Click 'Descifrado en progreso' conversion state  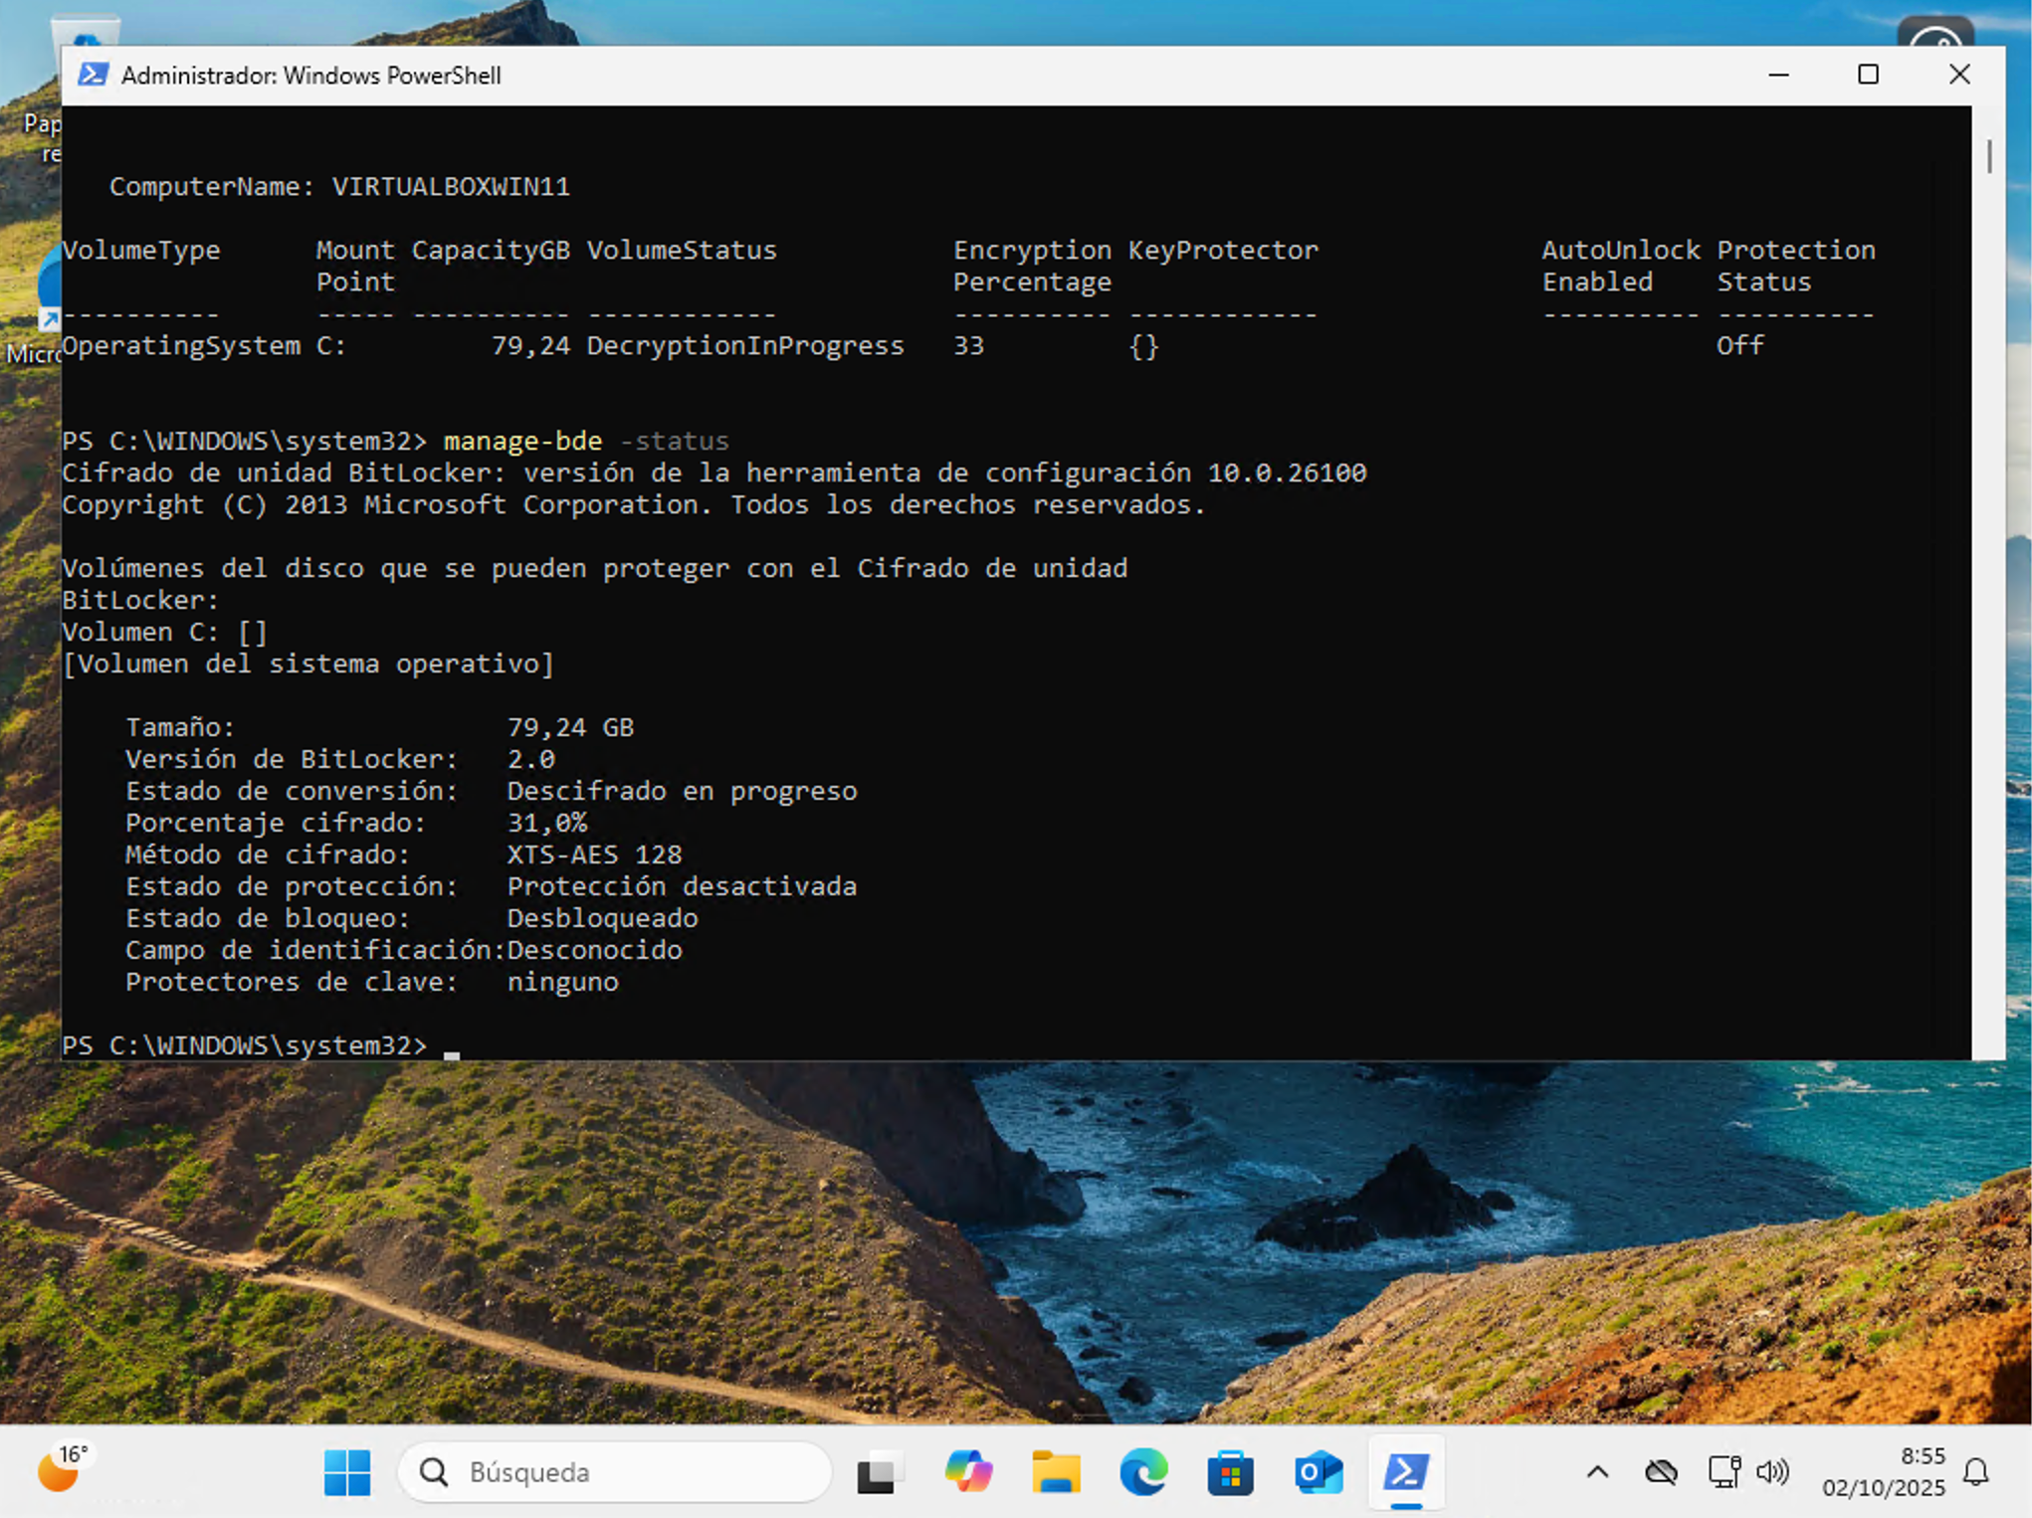(x=682, y=791)
